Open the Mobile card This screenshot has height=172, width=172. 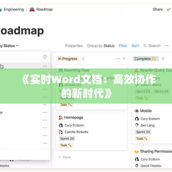pos(152,125)
